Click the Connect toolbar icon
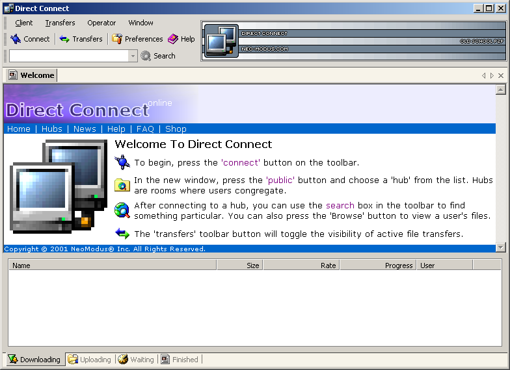 coord(16,39)
